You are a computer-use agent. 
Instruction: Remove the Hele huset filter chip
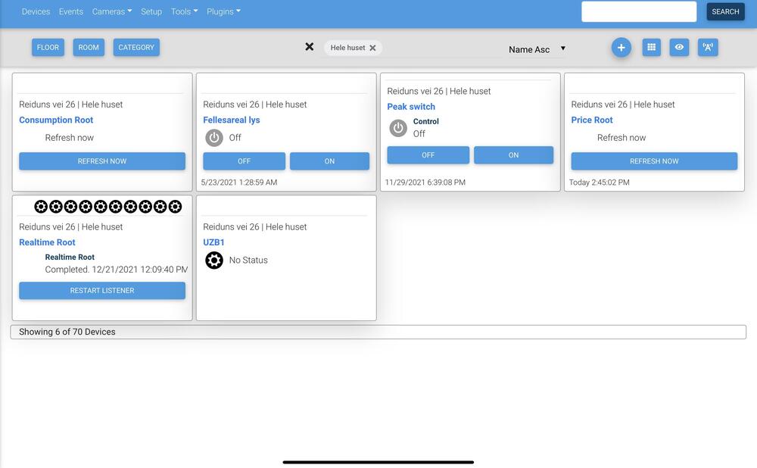click(372, 48)
